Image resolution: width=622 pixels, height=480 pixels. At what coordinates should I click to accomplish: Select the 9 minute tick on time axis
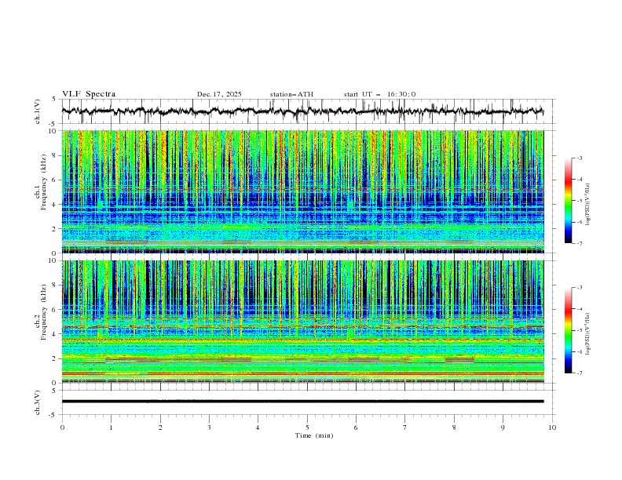click(503, 427)
